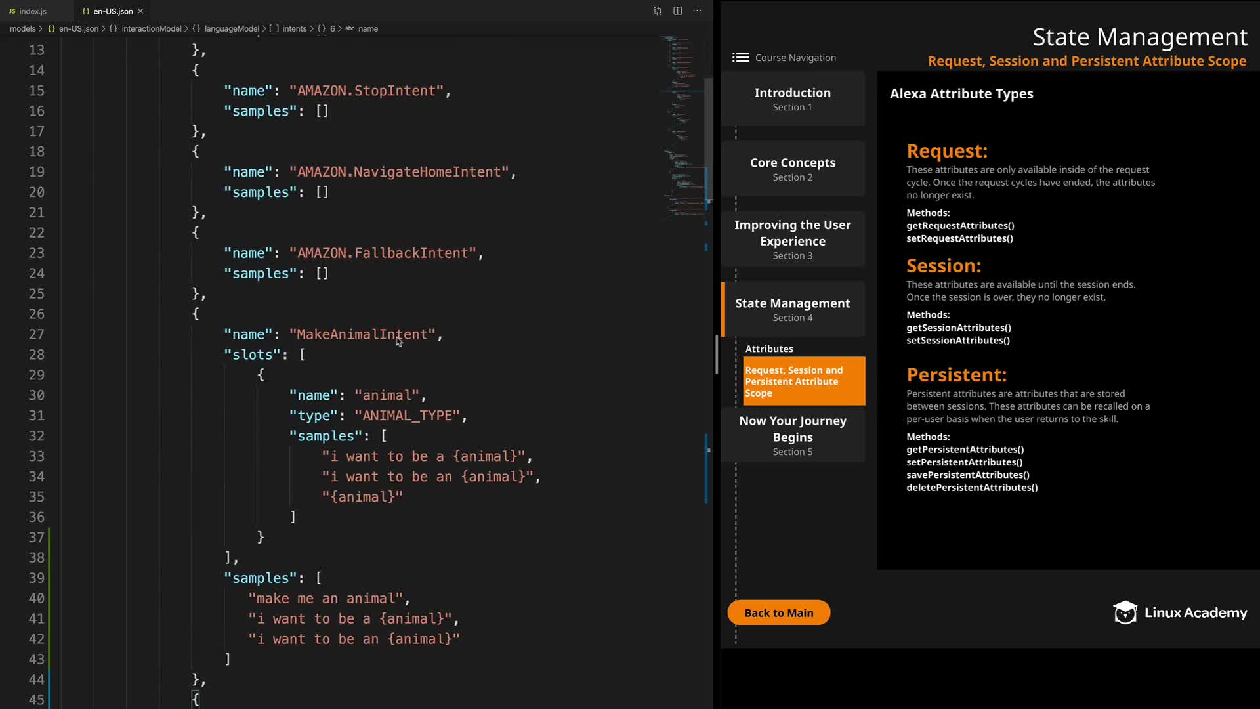Click the Linux Academy logo icon
Viewport: 1260px width, 709px height.
tap(1125, 612)
